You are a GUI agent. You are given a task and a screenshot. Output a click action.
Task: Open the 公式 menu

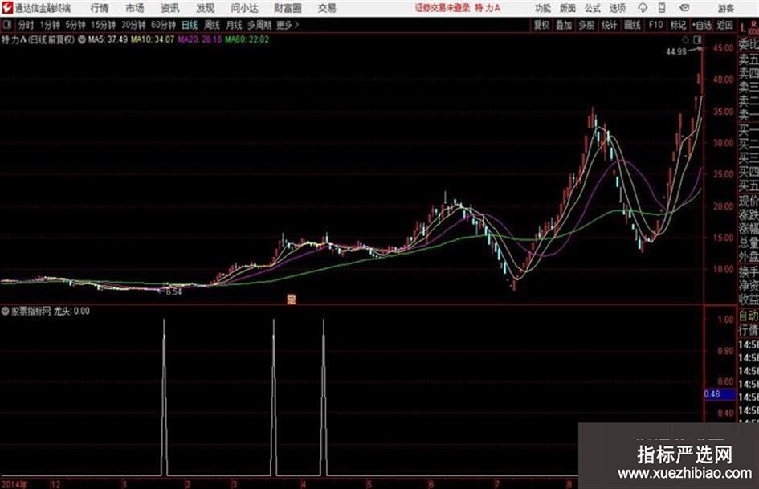coord(593,8)
